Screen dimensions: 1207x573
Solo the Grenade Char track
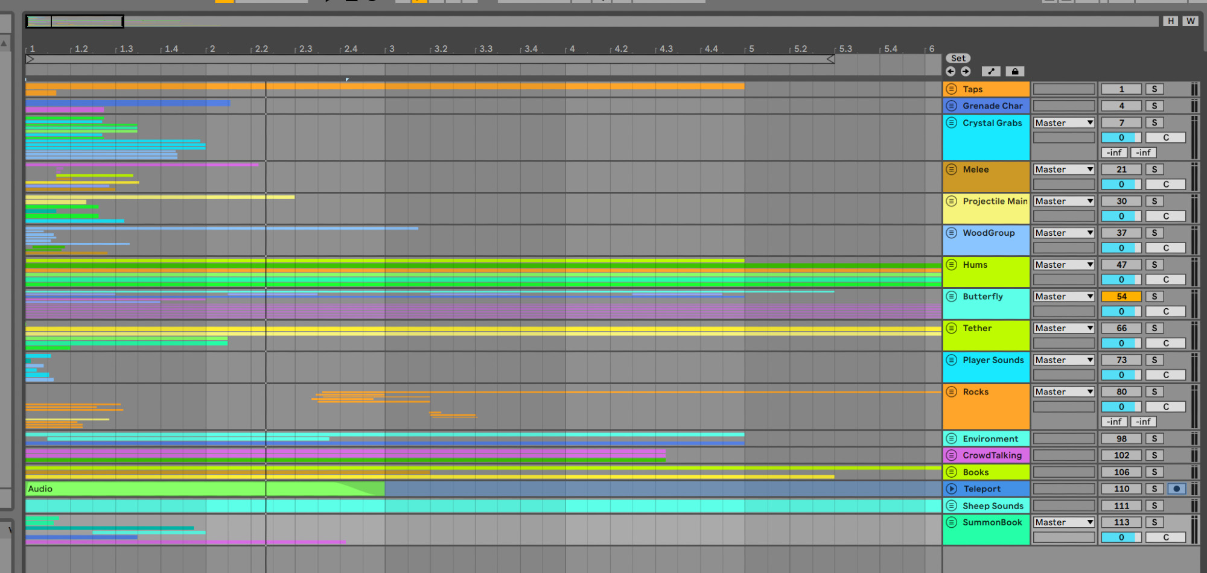point(1154,106)
